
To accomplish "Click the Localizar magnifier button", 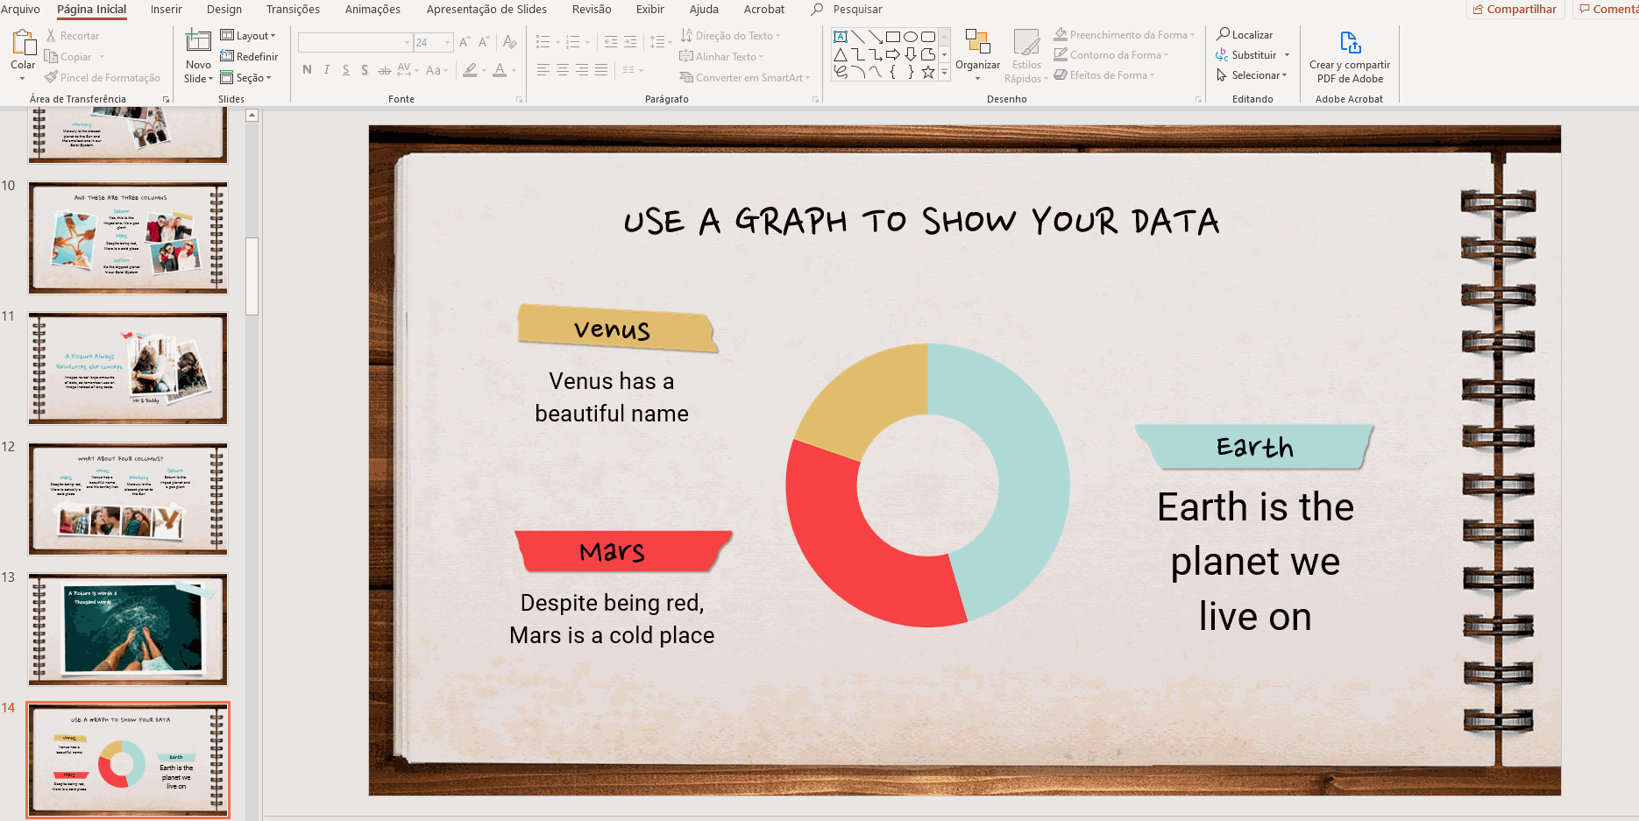I will tap(1245, 34).
